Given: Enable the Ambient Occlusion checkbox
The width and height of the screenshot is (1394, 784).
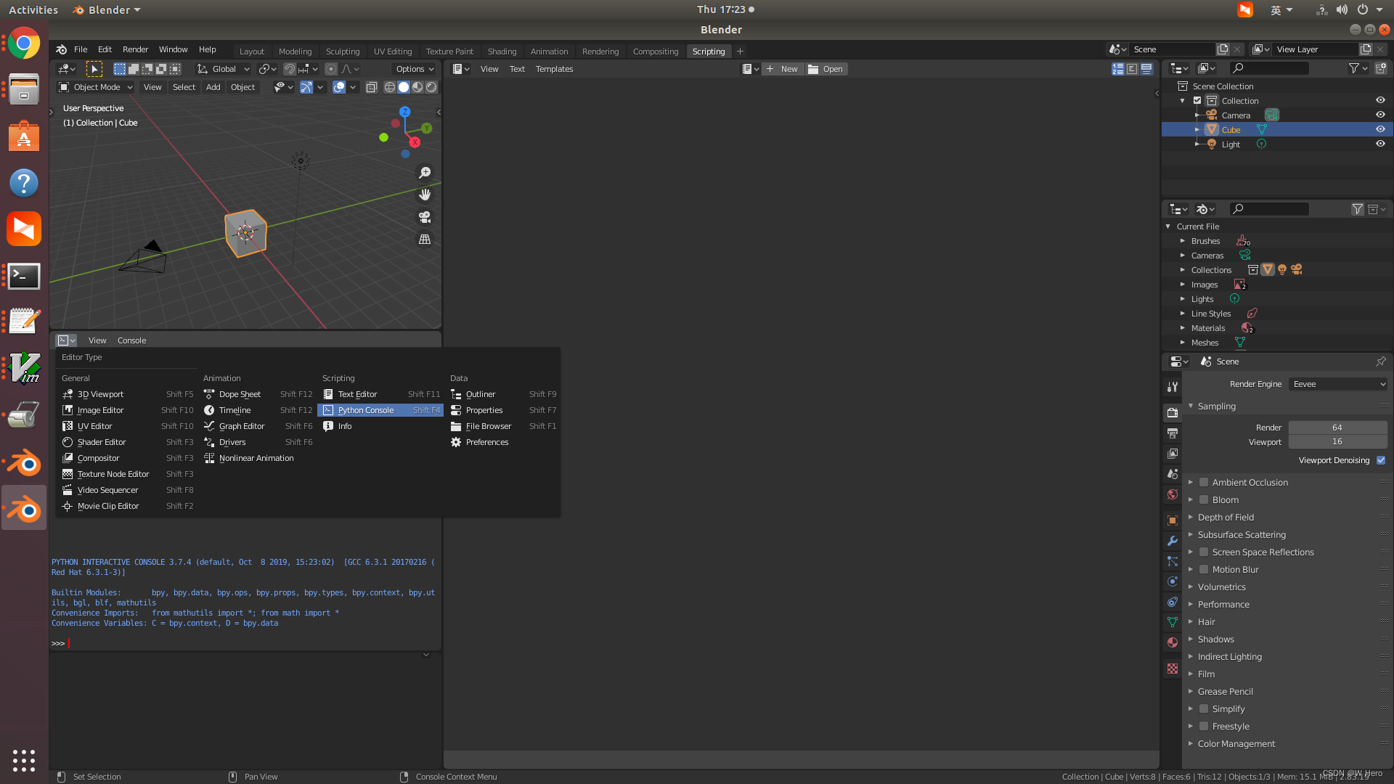Looking at the screenshot, I should (x=1204, y=483).
